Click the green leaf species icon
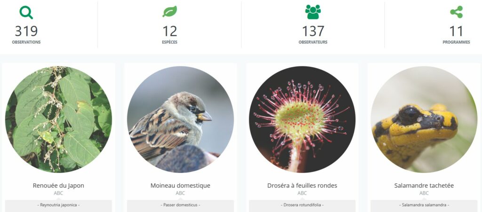The height and width of the screenshot is (212, 482). pos(169,12)
